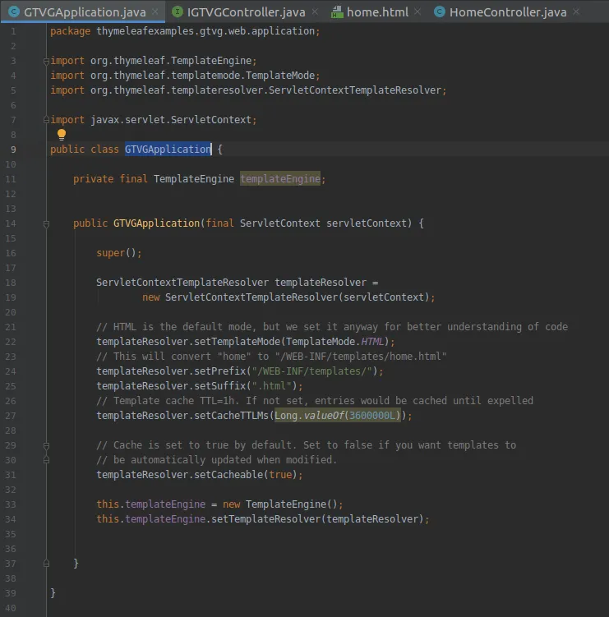Click the class icon on GTVGApplication.java tab
Viewport: 609px width, 617px height.
coord(14,12)
